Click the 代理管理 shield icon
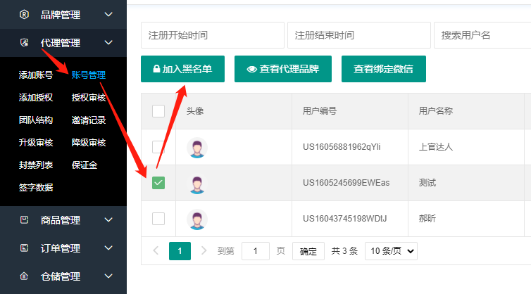This screenshot has height=294, width=531. point(25,43)
